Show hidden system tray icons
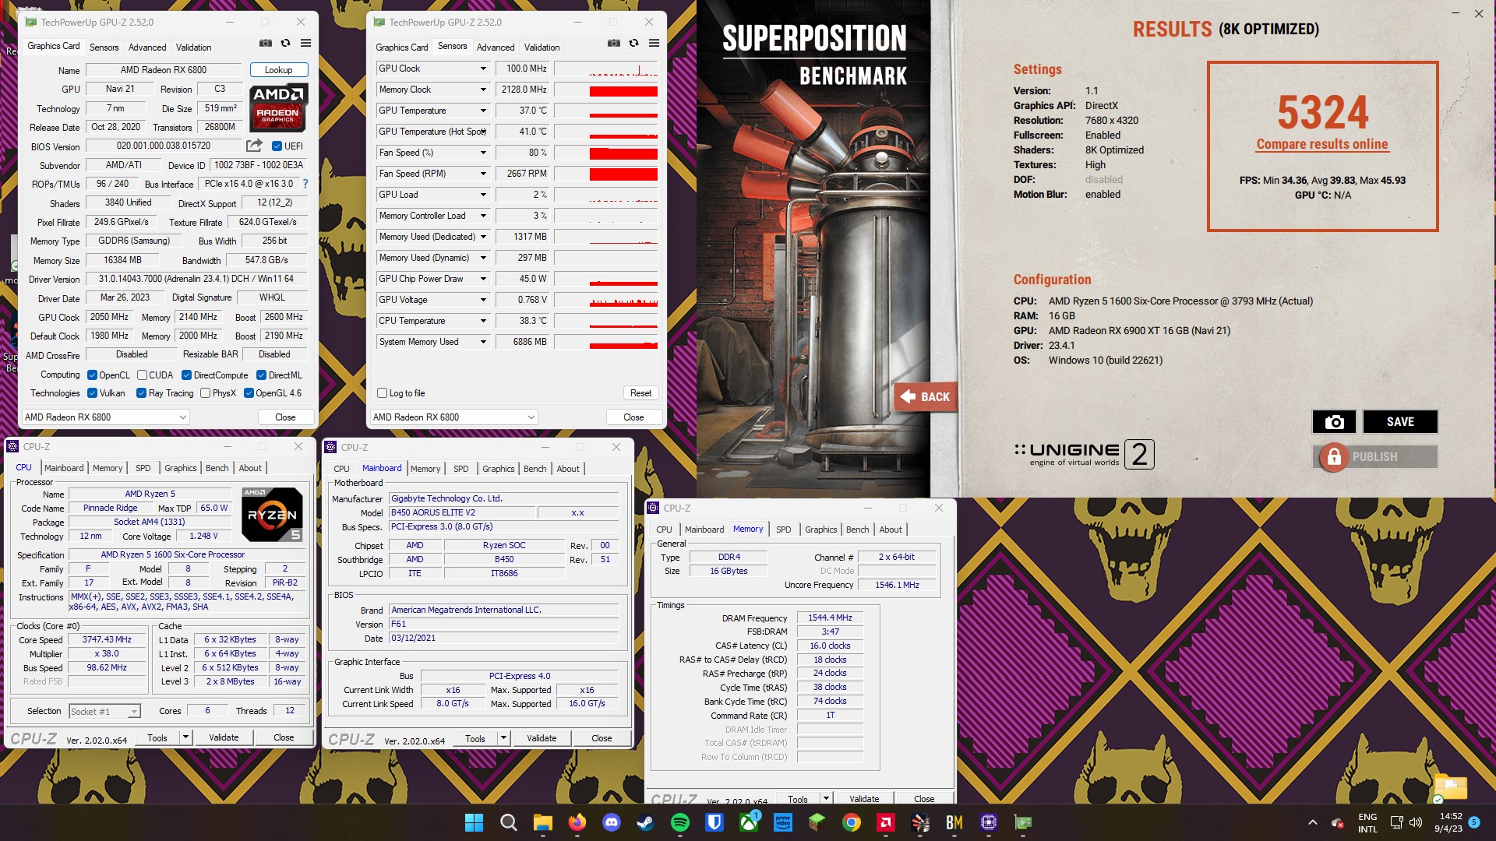This screenshot has width=1496, height=841. click(x=1312, y=822)
